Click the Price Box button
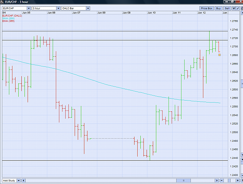Image resolution: width=243 pixels, height=184 pixels. coord(206,9)
